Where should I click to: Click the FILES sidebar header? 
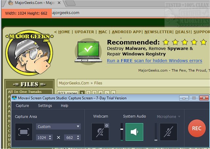coord(29,84)
